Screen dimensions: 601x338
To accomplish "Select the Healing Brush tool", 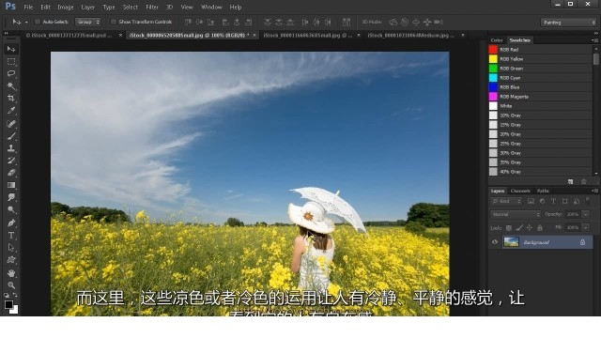I will pyautogui.click(x=11, y=123).
